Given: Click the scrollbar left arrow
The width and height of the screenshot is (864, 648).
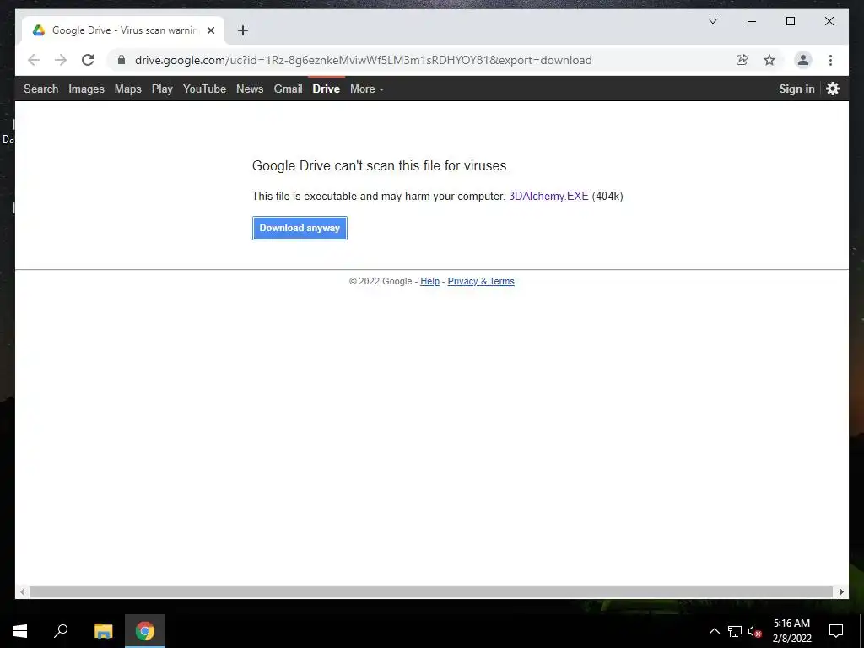Looking at the screenshot, I should coord(21,591).
